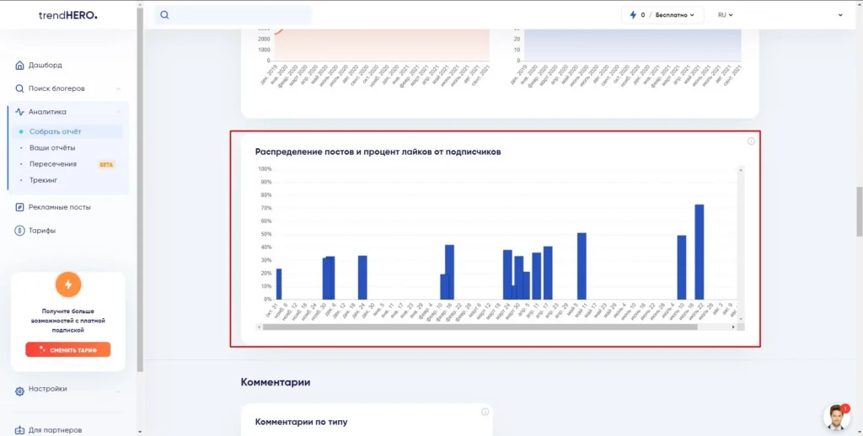
Task: Click the chart vertical scrollbar down arrow
Action: coord(741,319)
